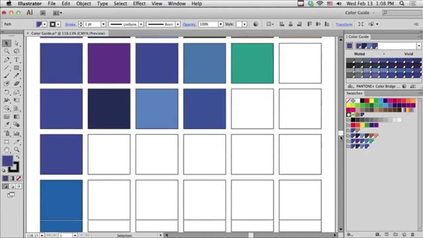Open the Effect menu
Image resolution: width=423 pixels, height=238 pixels.
(139, 4)
